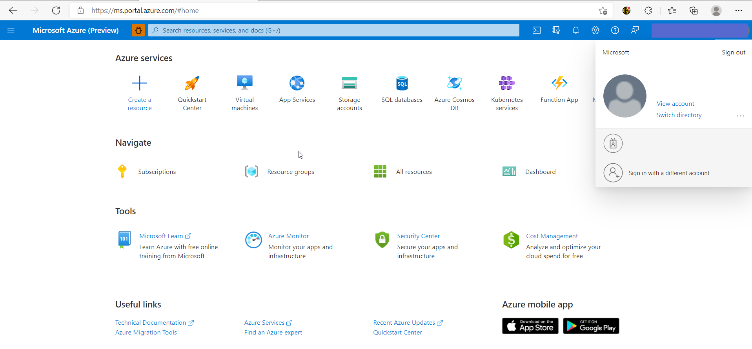Sign in with a different account
752x349 pixels.
click(669, 173)
